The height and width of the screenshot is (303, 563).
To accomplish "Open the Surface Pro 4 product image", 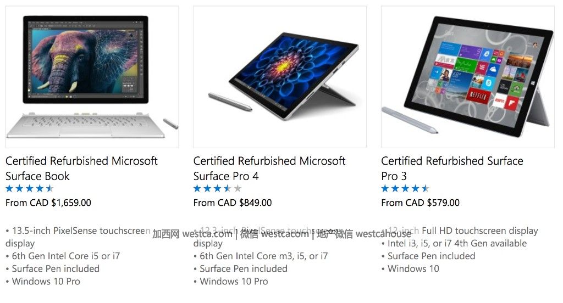I will [x=280, y=77].
